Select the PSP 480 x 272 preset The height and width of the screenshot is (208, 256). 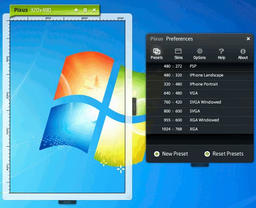(199, 66)
